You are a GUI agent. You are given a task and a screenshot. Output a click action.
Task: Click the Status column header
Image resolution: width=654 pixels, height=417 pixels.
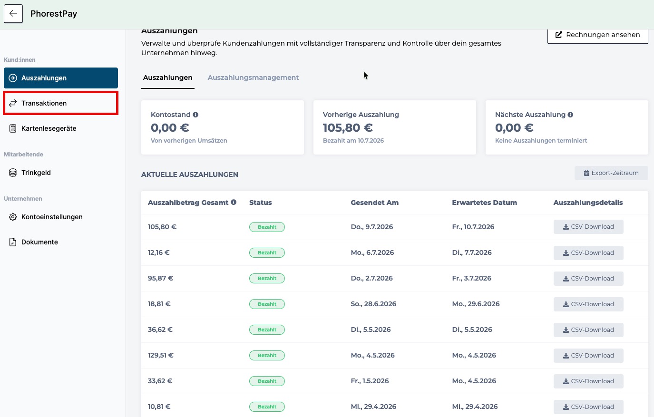coord(261,203)
